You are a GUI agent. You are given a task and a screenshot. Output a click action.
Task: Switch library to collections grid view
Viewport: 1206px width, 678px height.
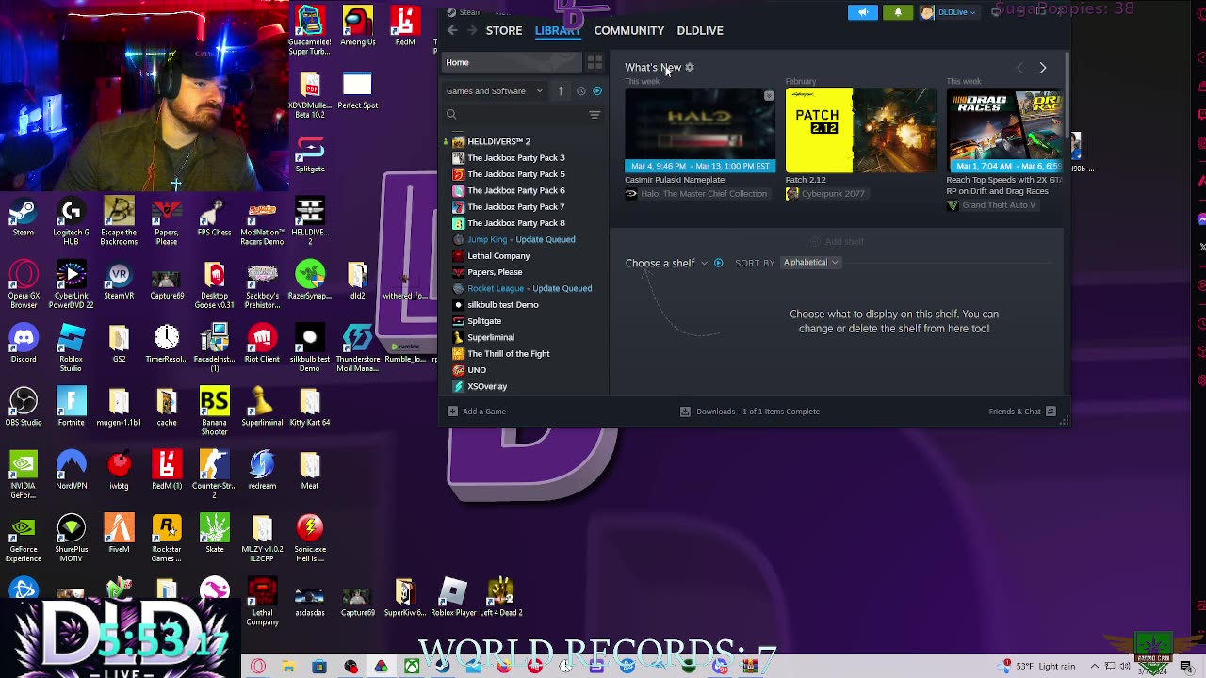[x=595, y=62]
